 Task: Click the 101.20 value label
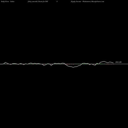118,62
